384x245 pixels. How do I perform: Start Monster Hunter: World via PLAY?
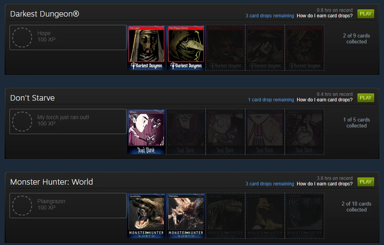(366, 182)
